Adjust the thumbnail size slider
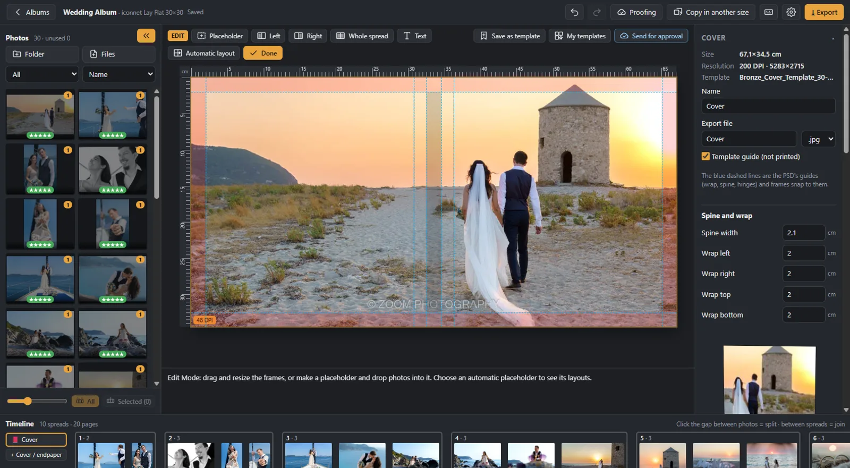The image size is (850, 468). coord(37,401)
